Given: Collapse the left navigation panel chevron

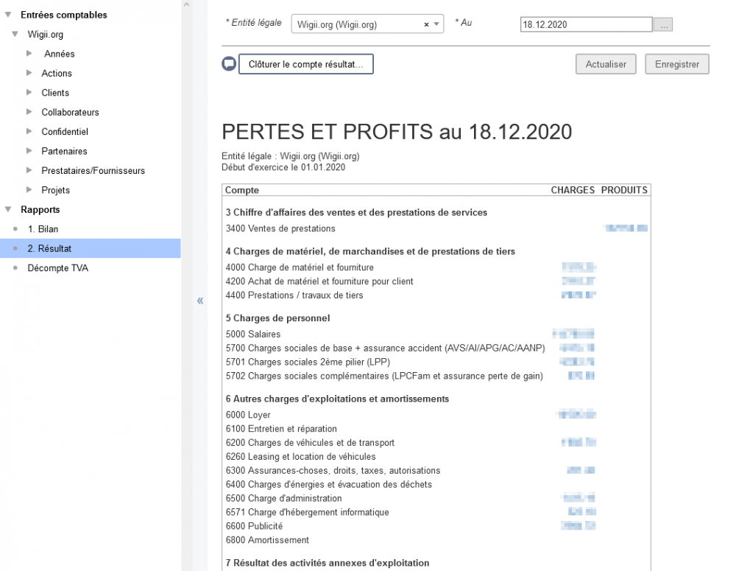Looking at the screenshot, I should (199, 301).
